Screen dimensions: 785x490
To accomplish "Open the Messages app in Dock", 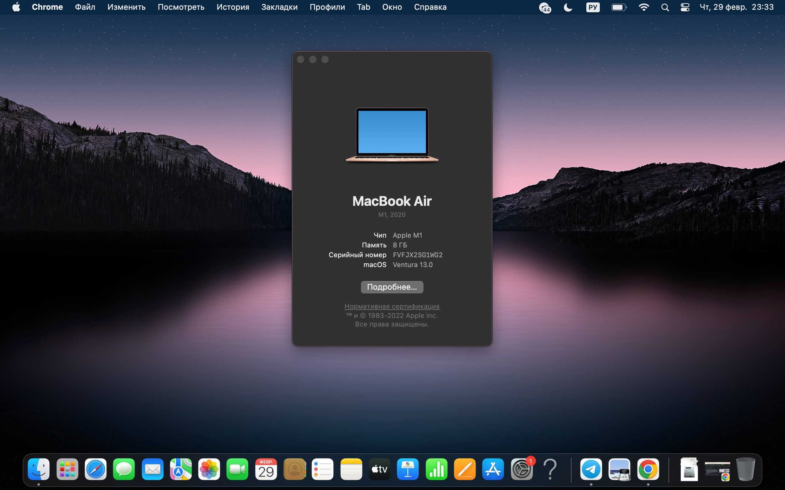I will coord(124,469).
